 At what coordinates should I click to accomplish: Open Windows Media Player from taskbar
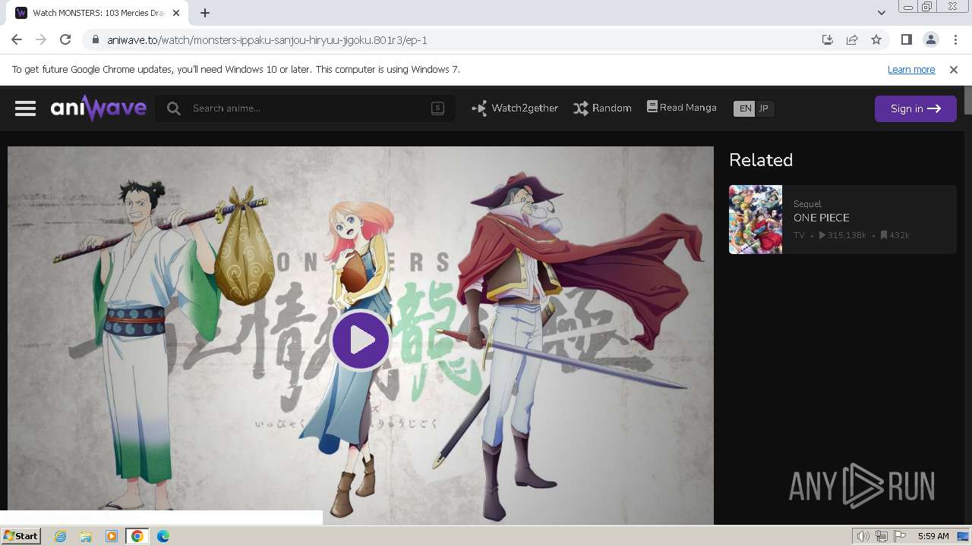[x=112, y=536]
